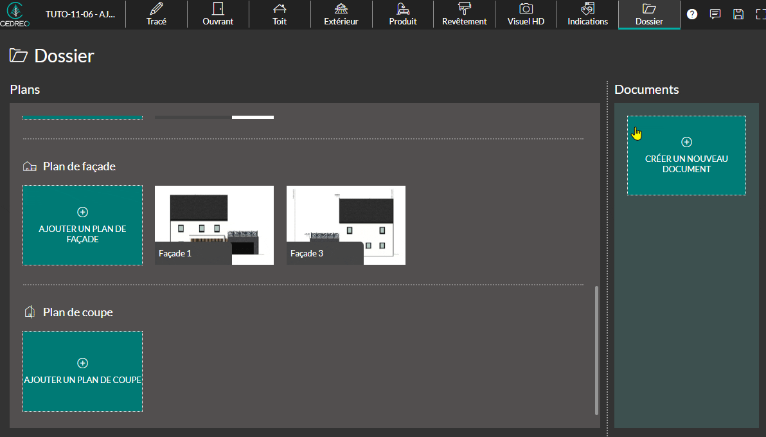Toggle fullscreen mode icon
The image size is (766, 437).
[760, 14]
